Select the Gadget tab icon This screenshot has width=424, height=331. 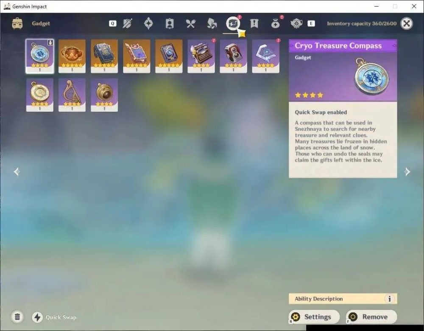233,23
